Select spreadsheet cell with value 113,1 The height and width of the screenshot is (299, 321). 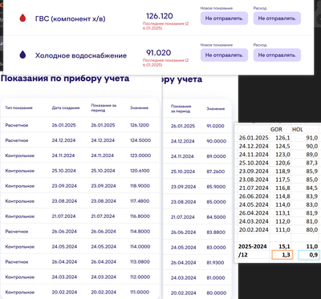click(x=283, y=213)
